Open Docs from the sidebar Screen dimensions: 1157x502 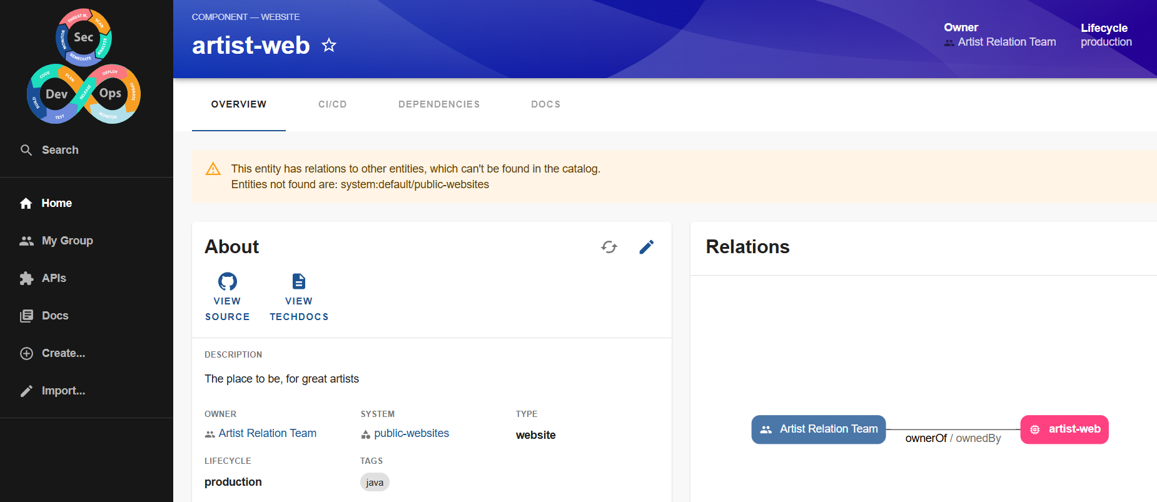coord(55,316)
